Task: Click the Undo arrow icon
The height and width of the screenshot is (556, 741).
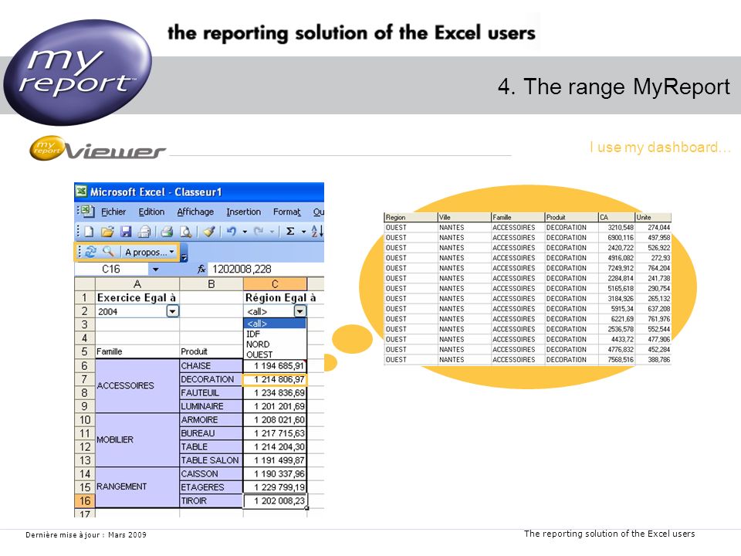Action: [x=231, y=231]
